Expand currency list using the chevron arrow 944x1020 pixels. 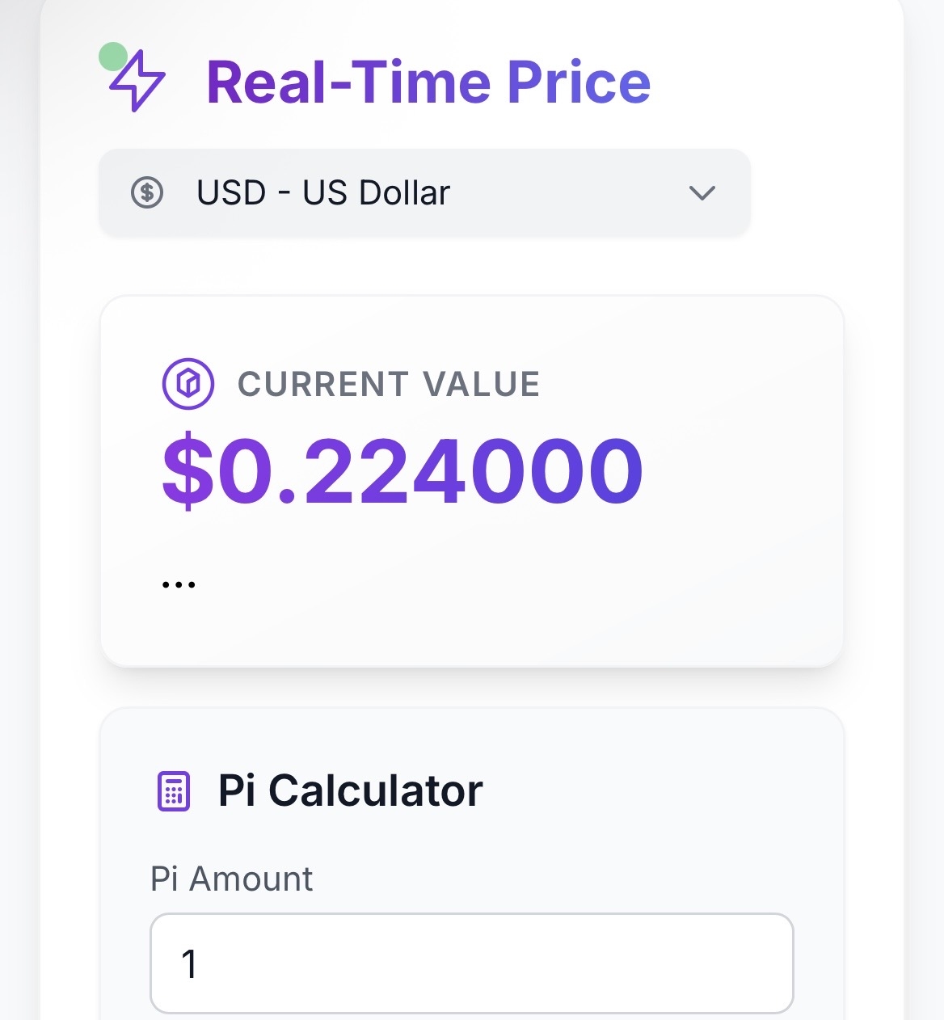pyautogui.click(x=702, y=192)
